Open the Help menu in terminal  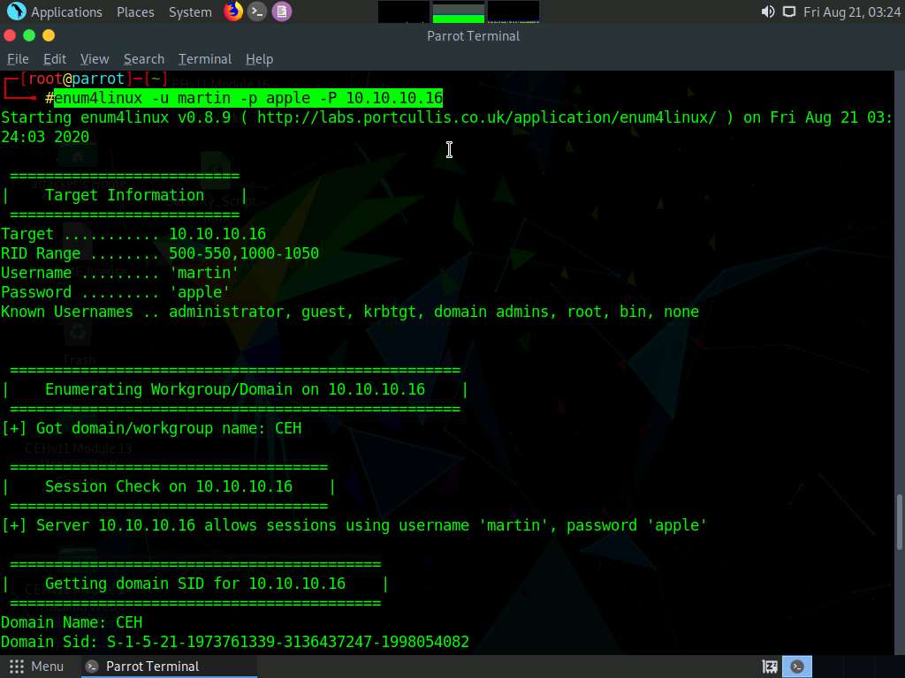pos(259,59)
